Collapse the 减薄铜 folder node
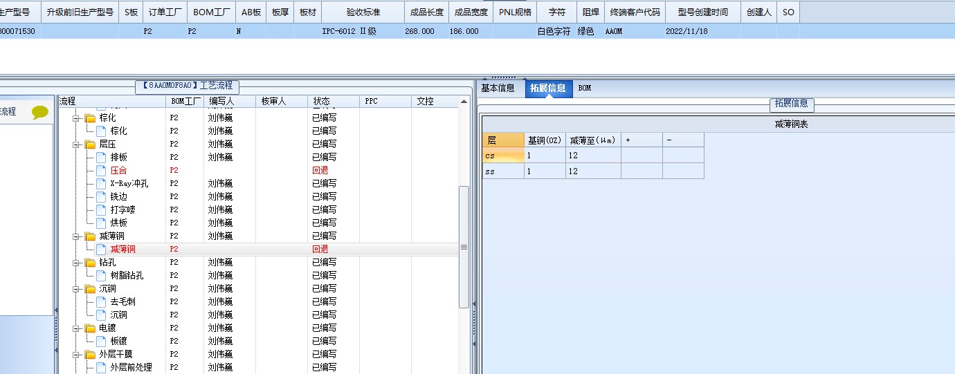This screenshot has height=374, width=955. click(x=78, y=236)
